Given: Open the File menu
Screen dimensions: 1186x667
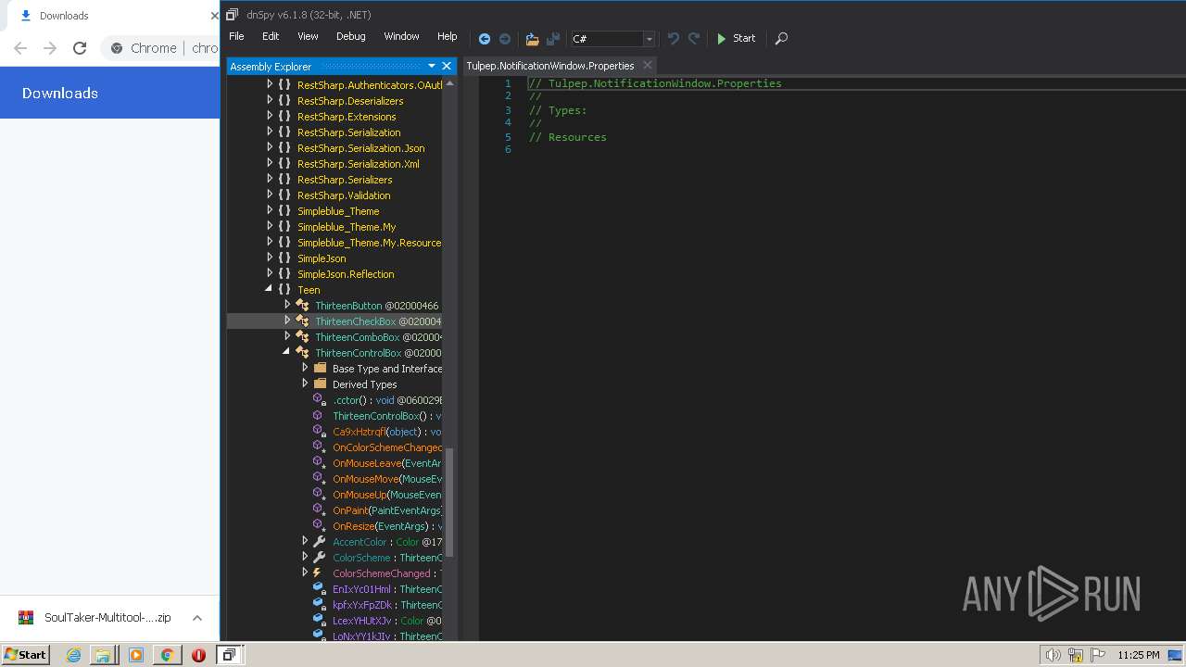Looking at the screenshot, I should pos(236,36).
